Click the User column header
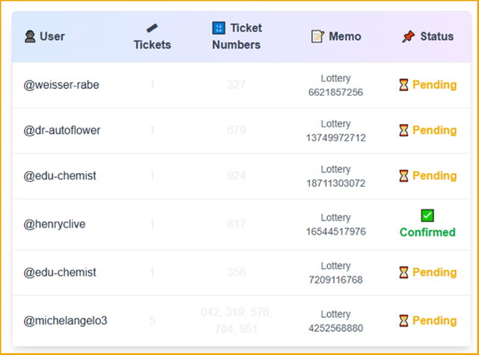Image resolution: width=479 pixels, height=355 pixels. [x=45, y=37]
